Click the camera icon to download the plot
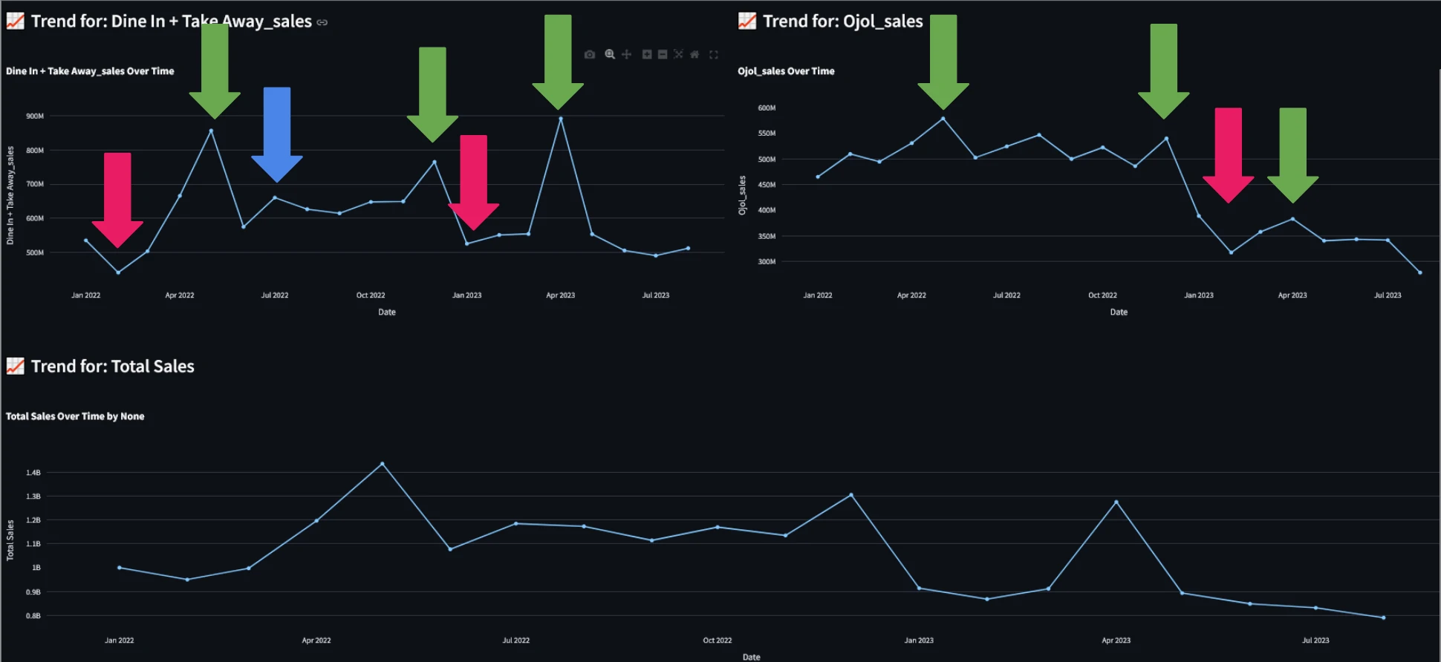The image size is (1441, 662). [590, 54]
